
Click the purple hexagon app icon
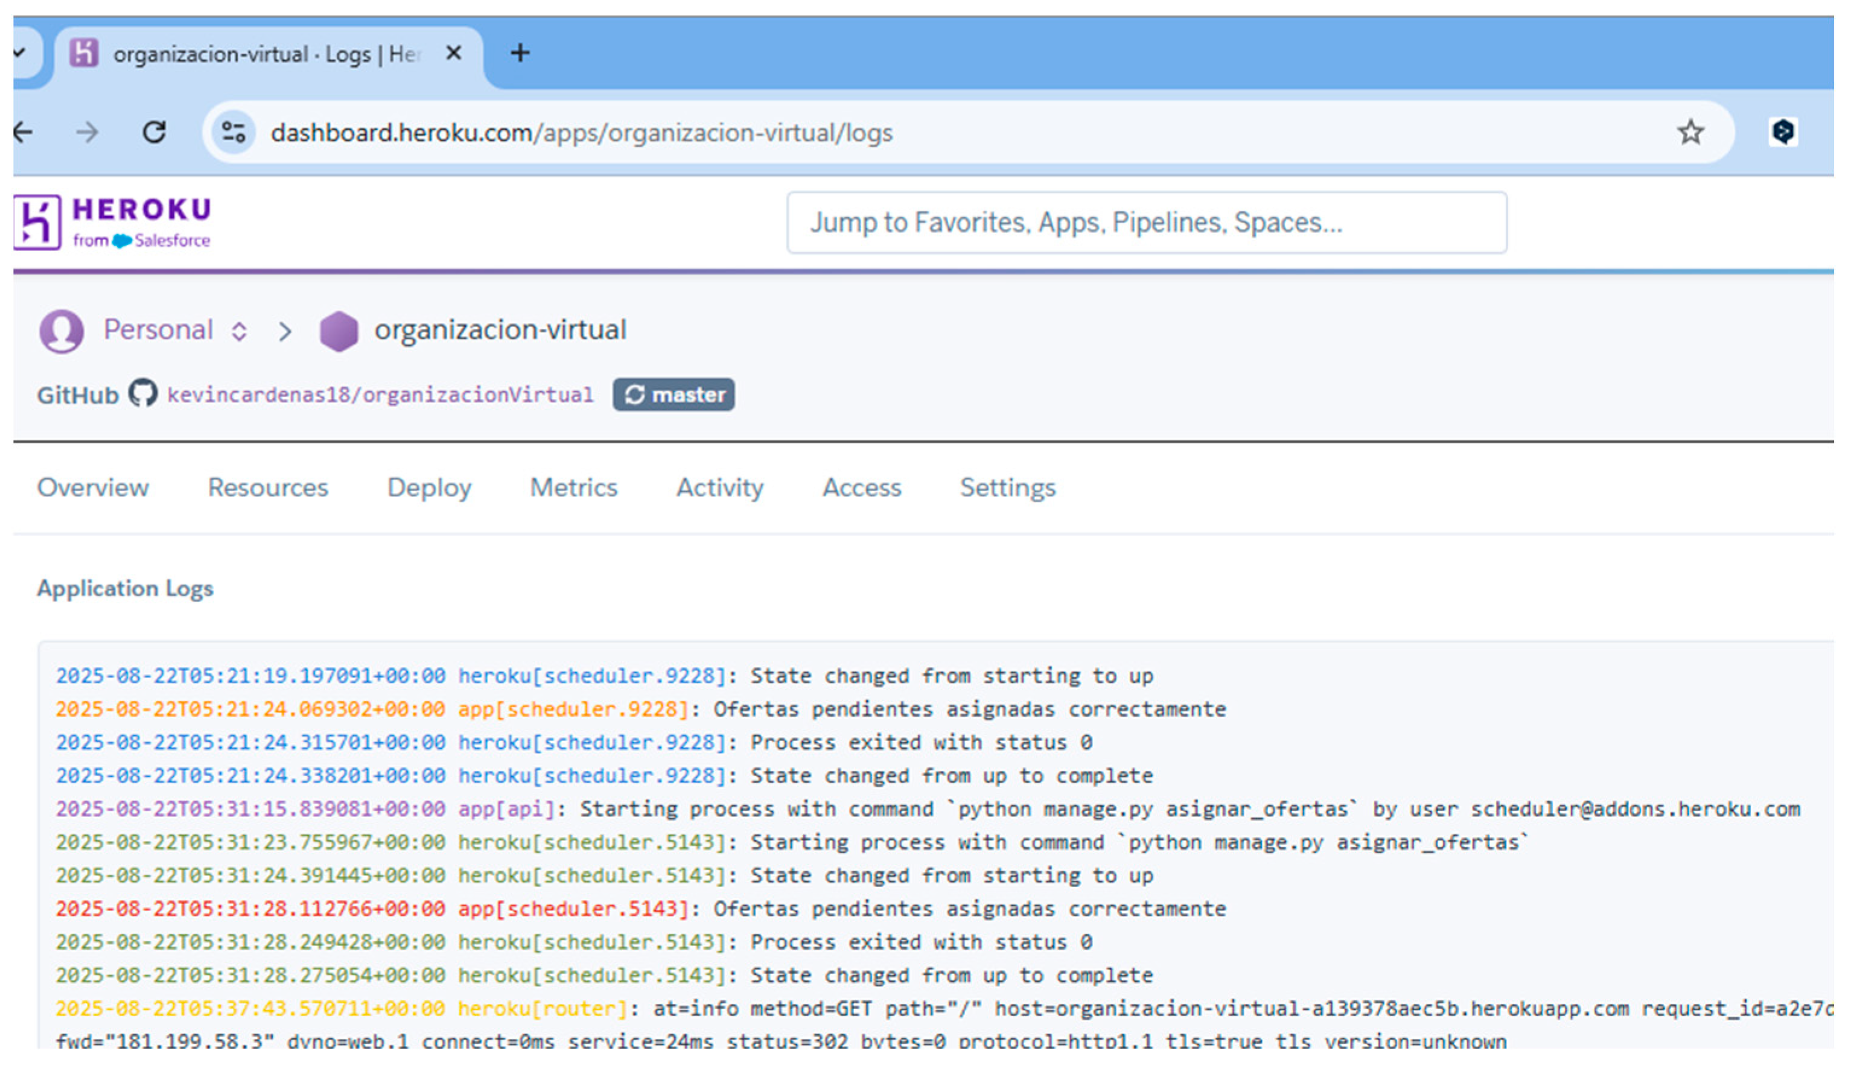[x=339, y=331]
